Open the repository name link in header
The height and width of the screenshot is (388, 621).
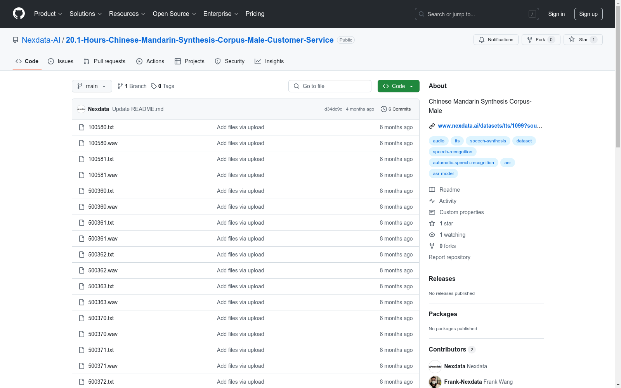click(x=200, y=40)
